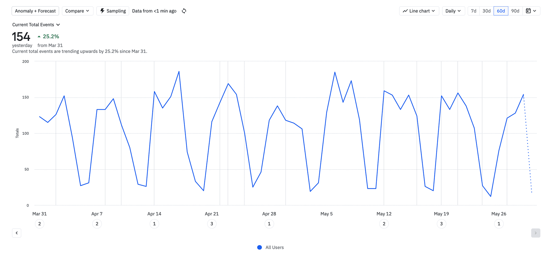Click the 'Data from <1 min ago' text

(x=154, y=11)
